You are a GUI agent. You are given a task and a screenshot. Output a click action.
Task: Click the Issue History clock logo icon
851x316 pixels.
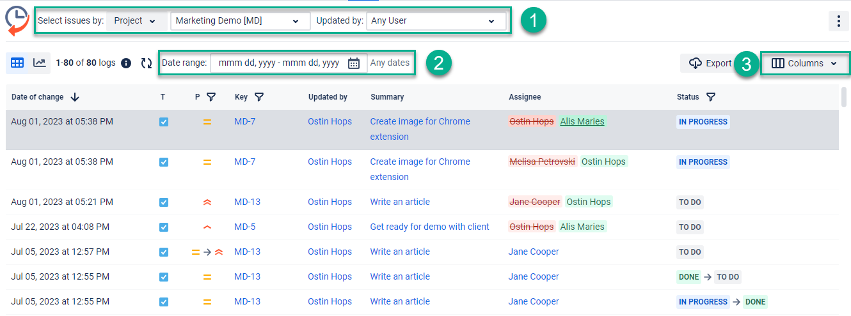pos(16,20)
